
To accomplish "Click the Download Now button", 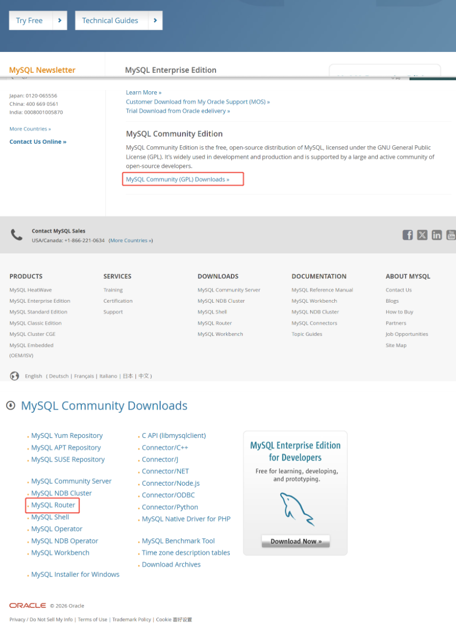I will click(x=296, y=541).
